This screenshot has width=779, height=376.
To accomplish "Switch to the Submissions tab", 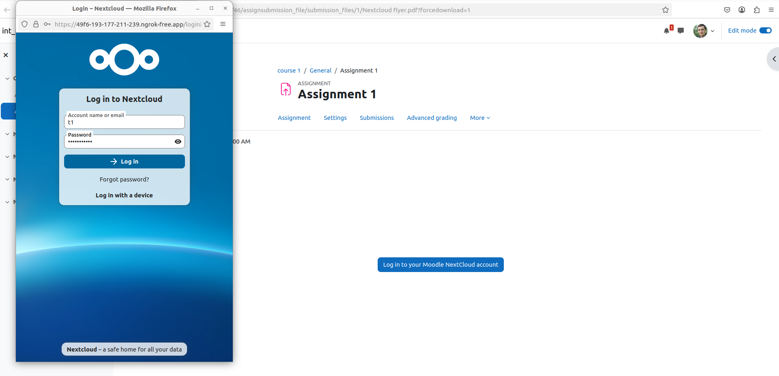I will click(377, 118).
